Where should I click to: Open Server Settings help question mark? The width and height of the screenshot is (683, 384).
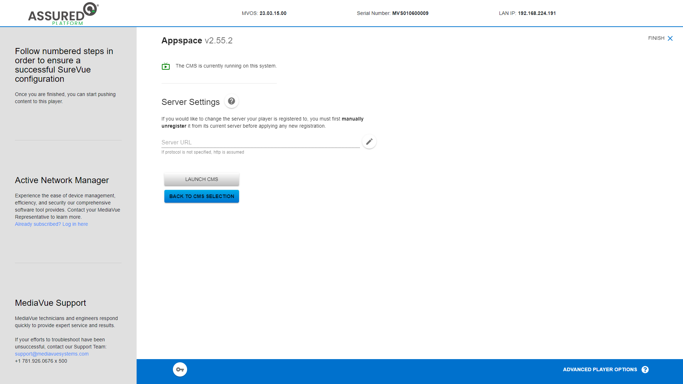[232, 101]
